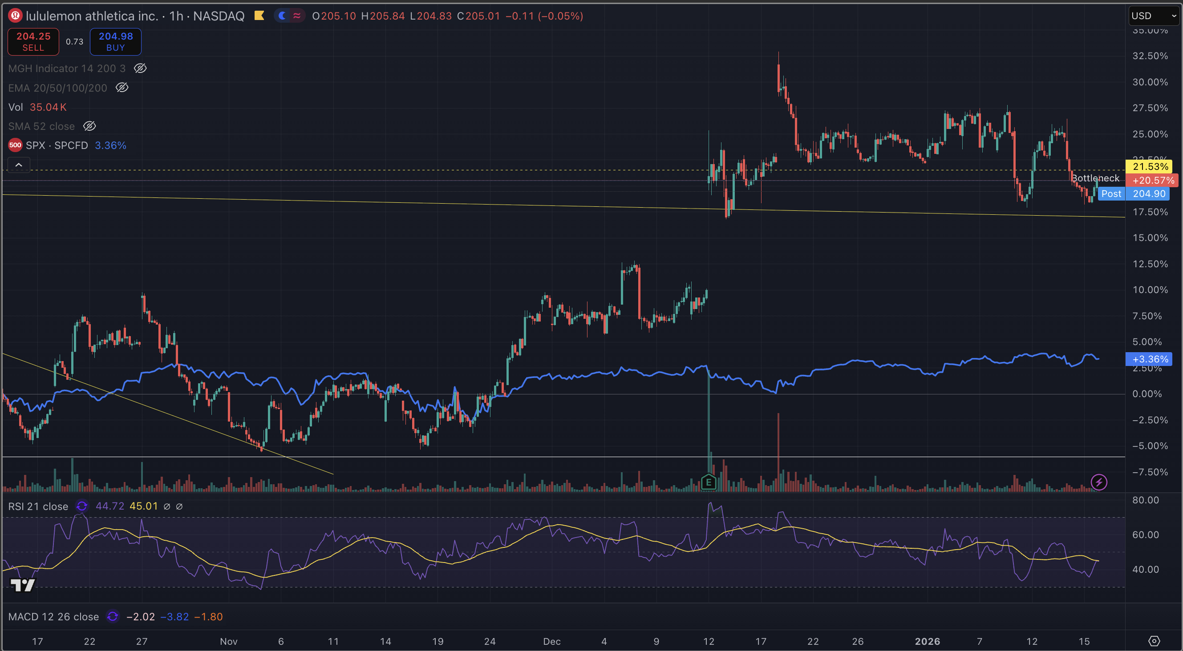Viewport: 1183px width, 651px height.
Task: Show the MGH Indicator via eye icon
Action: pyautogui.click(x=140, y=68)
